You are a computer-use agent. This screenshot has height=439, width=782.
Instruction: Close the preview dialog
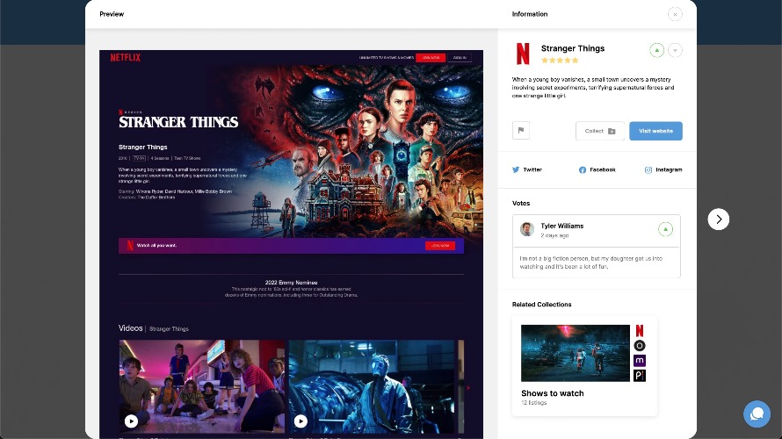[675, 14]
